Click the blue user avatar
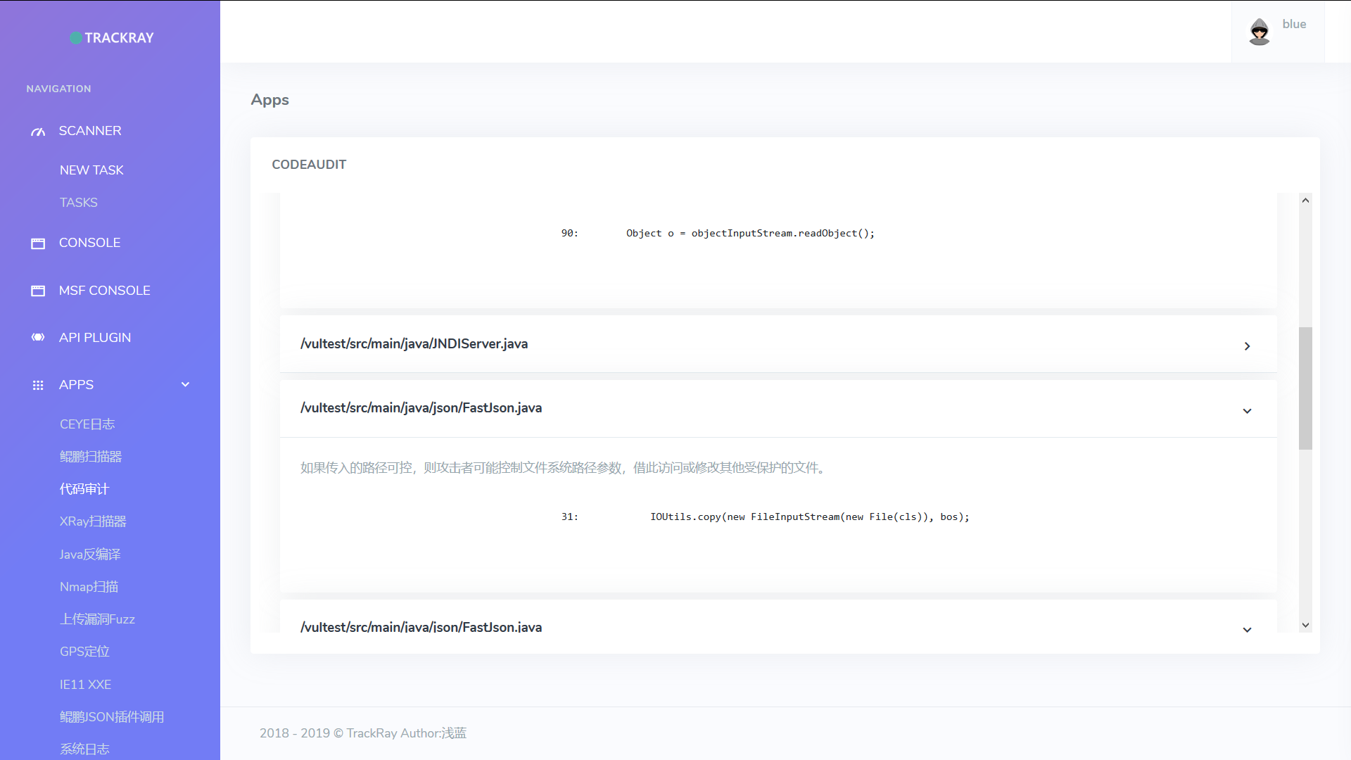Image resolution: width=1351 pixels, height=760 pixels. point(1259,31)
